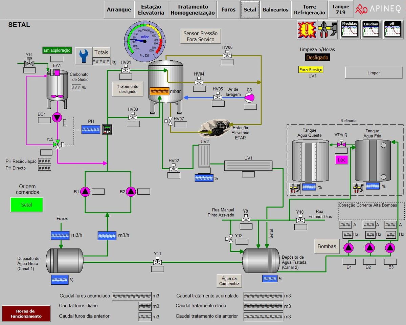Open Tanque Agua Fria settings icon
The image size is (406, 325).
pyautogui.click(x=358, y=188)
